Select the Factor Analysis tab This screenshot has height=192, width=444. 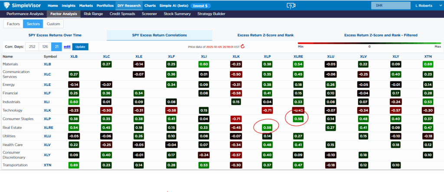click(x=64, y=14)
